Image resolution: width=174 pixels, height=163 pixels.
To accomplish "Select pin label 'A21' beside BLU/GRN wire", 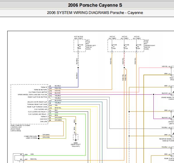I will (x=51, y=101).
